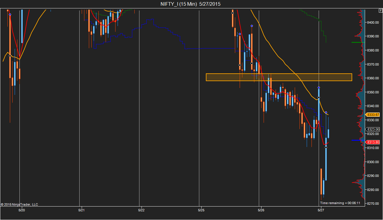Screen dimensions: 383x220
Task: Select the orange 8333.67 price marker
Action: (373, 115)
